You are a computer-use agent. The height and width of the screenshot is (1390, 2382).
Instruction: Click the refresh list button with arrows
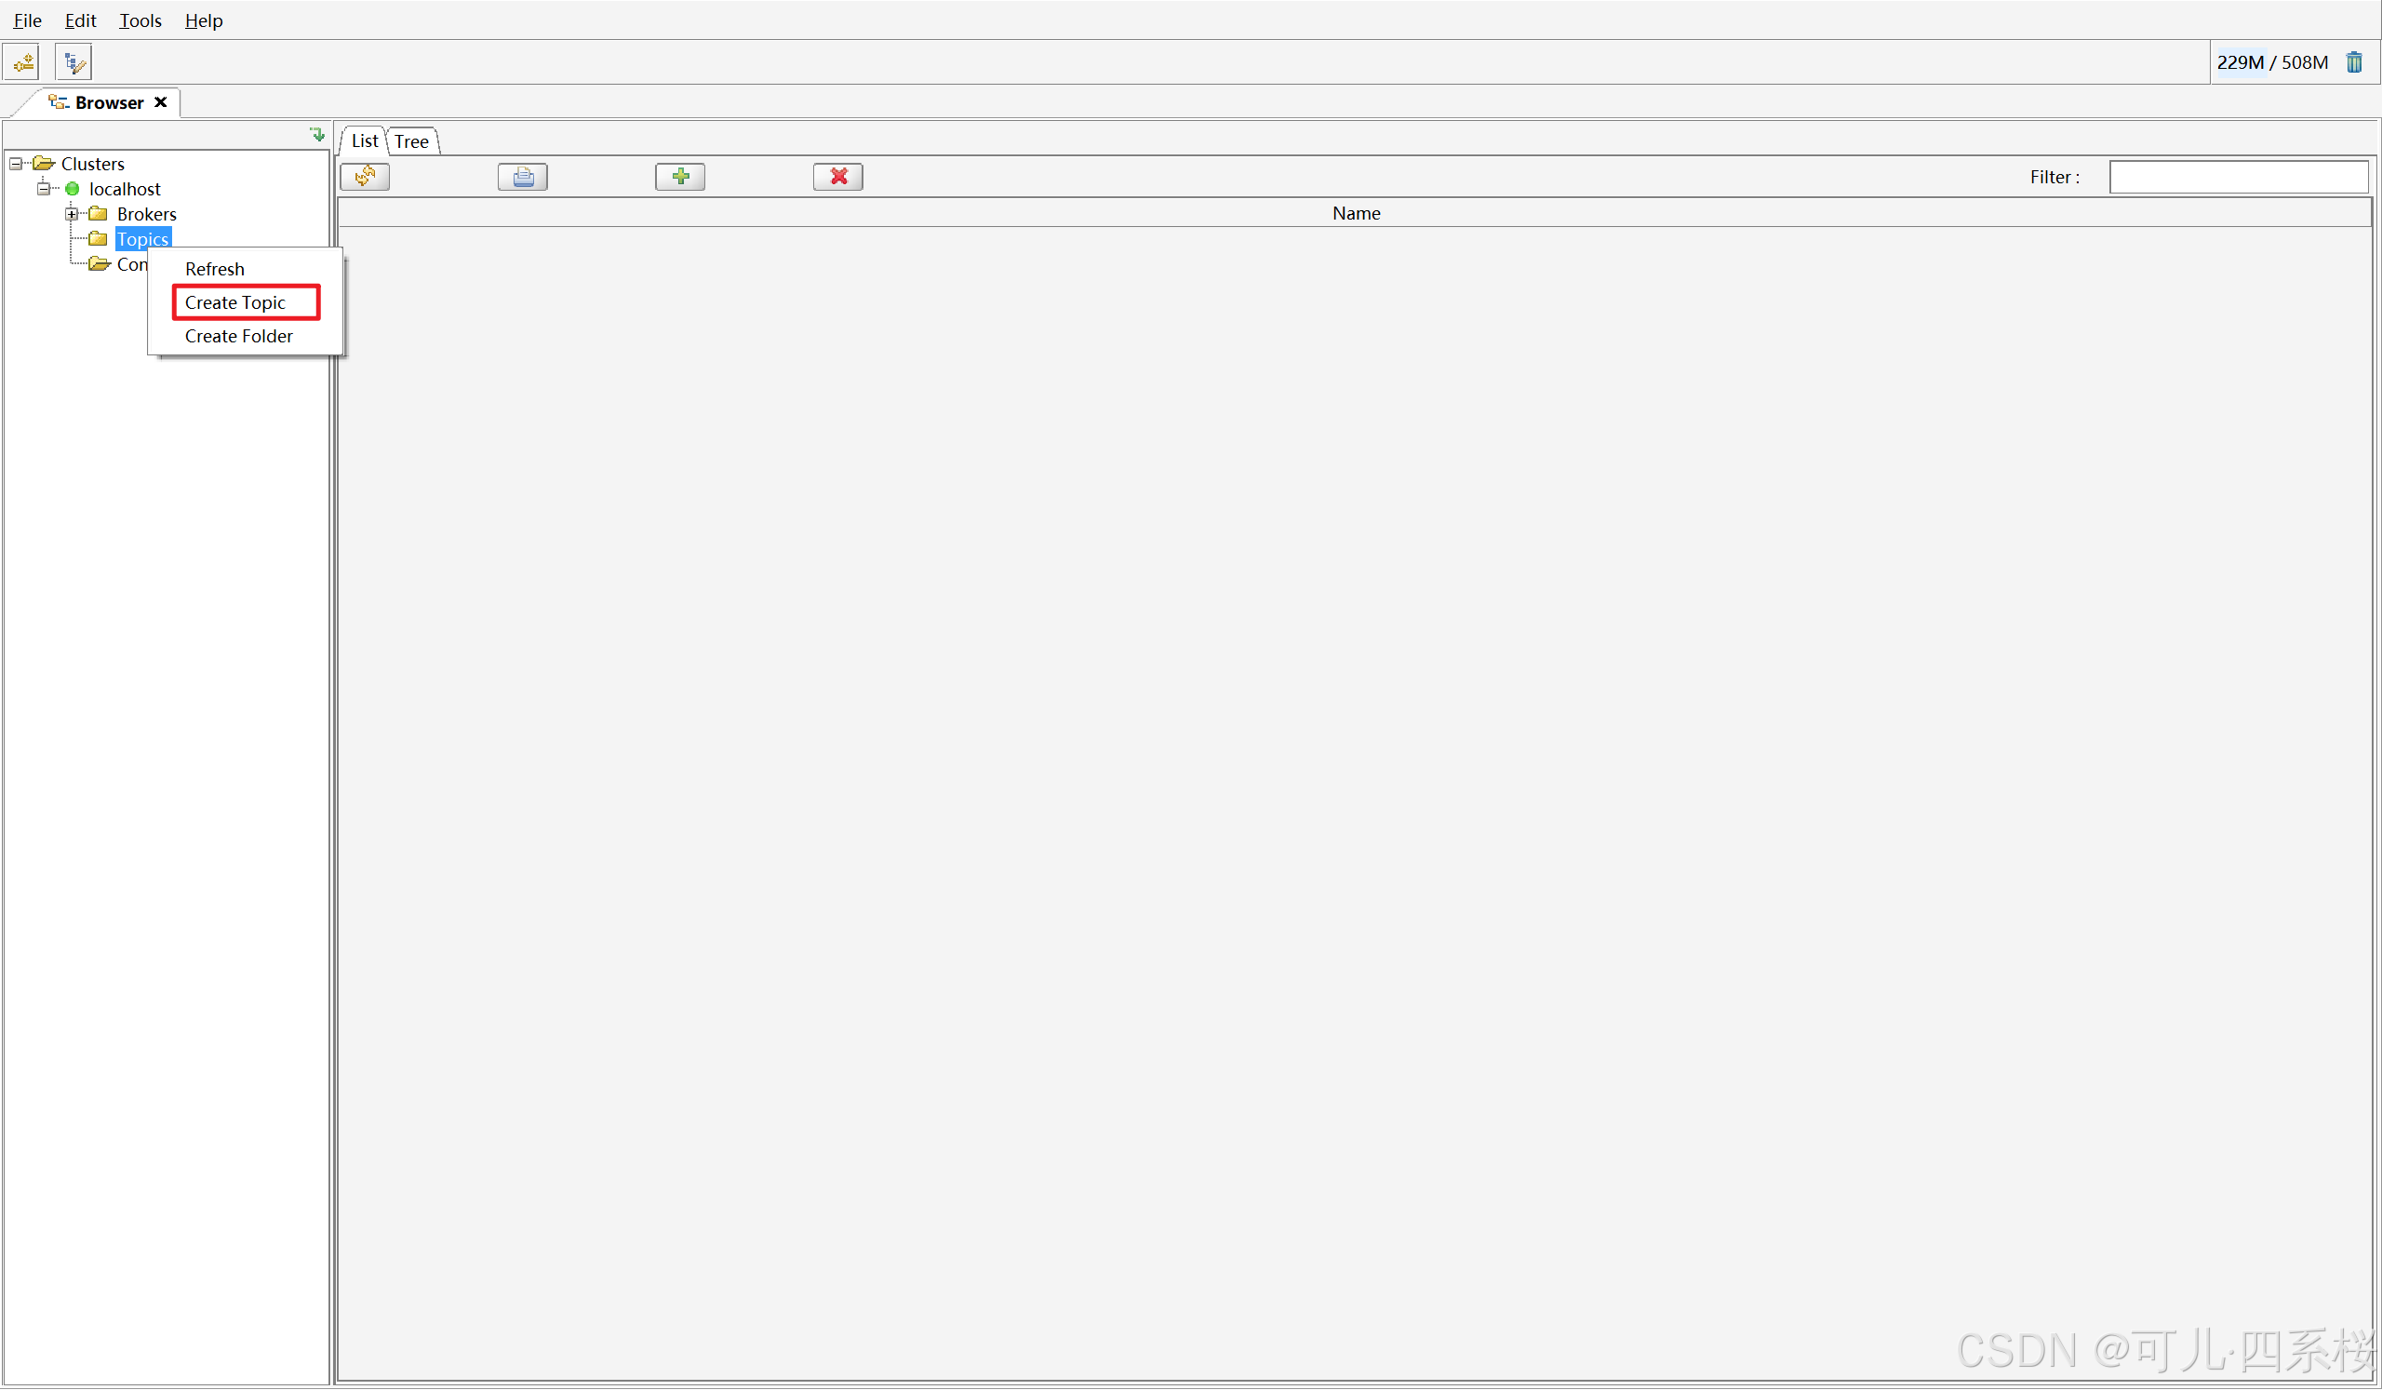(365, 177)
